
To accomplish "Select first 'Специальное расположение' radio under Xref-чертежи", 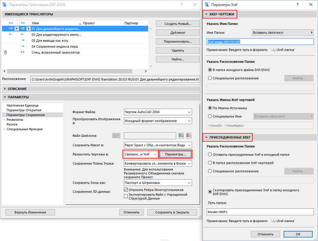I will click(210, 78).
